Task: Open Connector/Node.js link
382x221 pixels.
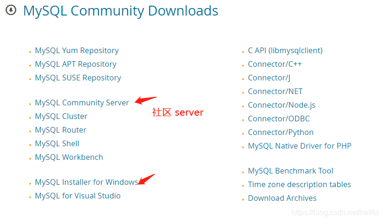Action: (x=282, y=105)
